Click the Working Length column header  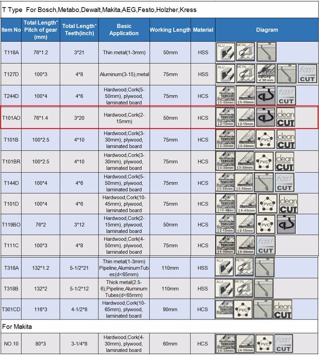(170, 30)
